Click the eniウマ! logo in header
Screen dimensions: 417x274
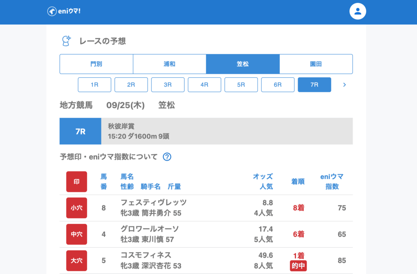(x=64, y=11)
